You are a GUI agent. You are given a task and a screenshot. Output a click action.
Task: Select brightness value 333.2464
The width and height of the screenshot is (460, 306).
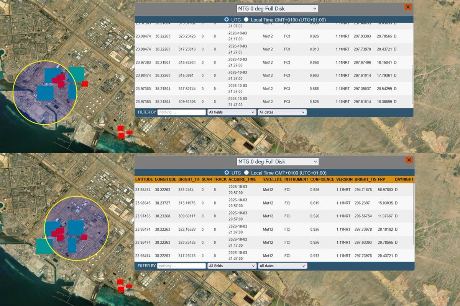(186, 190)
